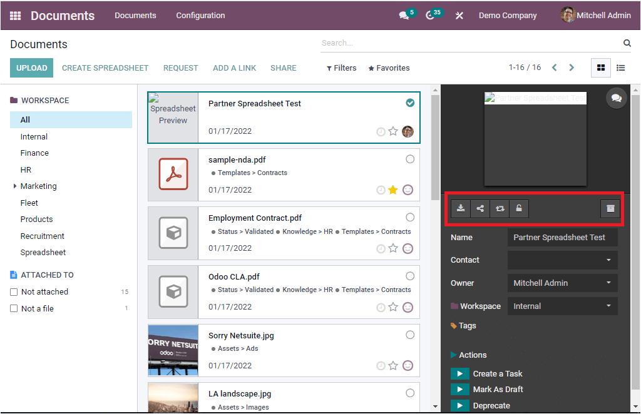Check the Not a file filter

(x=14, y=309)
